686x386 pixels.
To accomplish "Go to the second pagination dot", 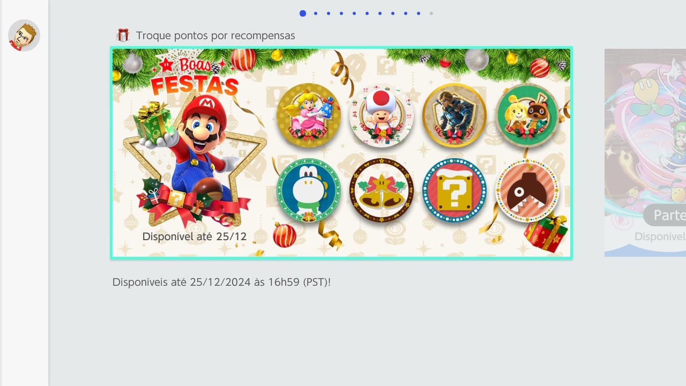I will click(x=316, y=13).
